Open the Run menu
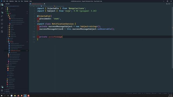 point(22,1)
